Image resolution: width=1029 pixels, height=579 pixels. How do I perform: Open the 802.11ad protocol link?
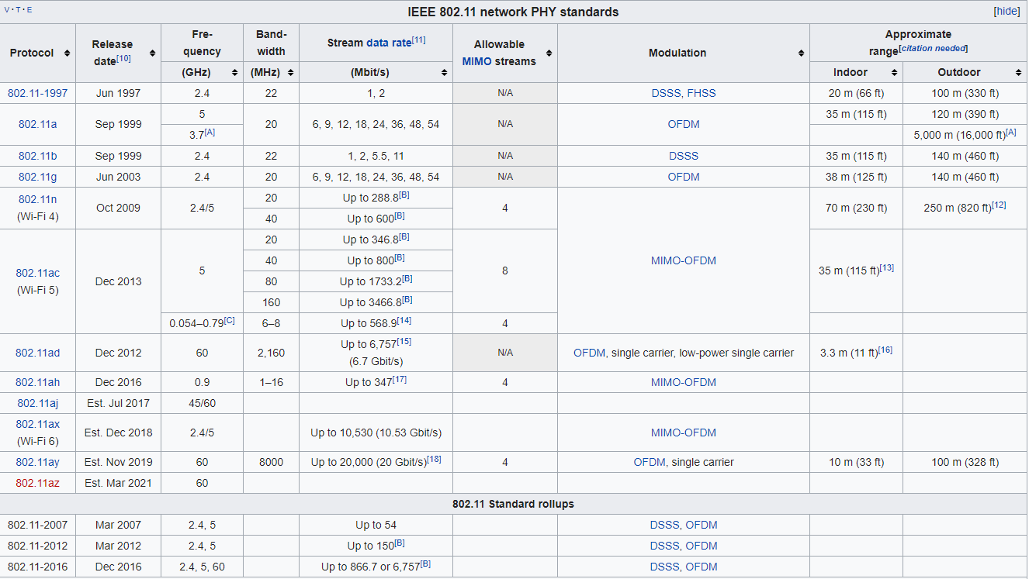point(37,353)
